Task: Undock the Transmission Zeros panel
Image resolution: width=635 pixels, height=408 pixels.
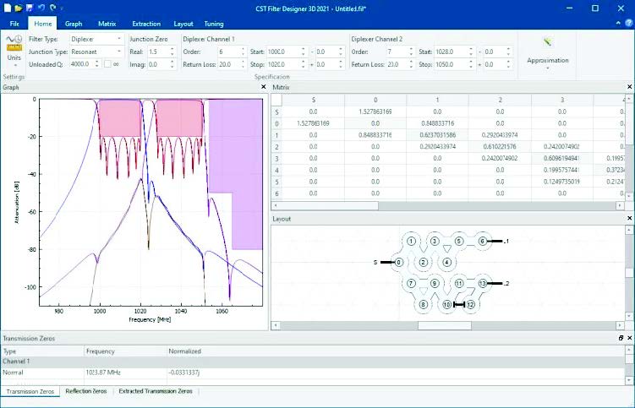Action: pos(621,338)
